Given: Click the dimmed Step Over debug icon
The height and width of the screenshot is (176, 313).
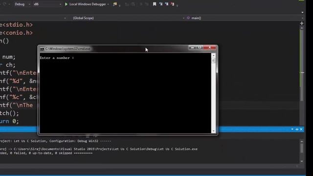Looking at the screenshot, I should [133, 4].
